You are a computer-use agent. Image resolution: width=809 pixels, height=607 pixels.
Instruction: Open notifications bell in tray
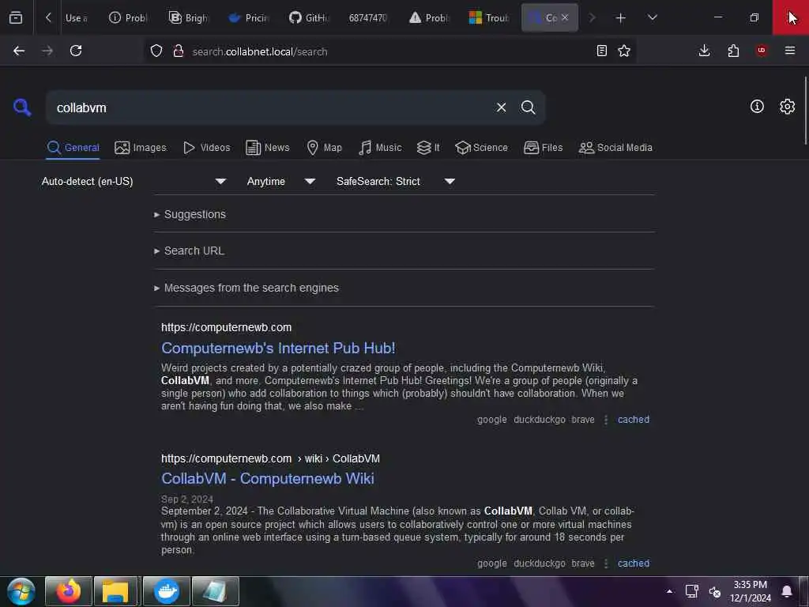pos(786,591)
